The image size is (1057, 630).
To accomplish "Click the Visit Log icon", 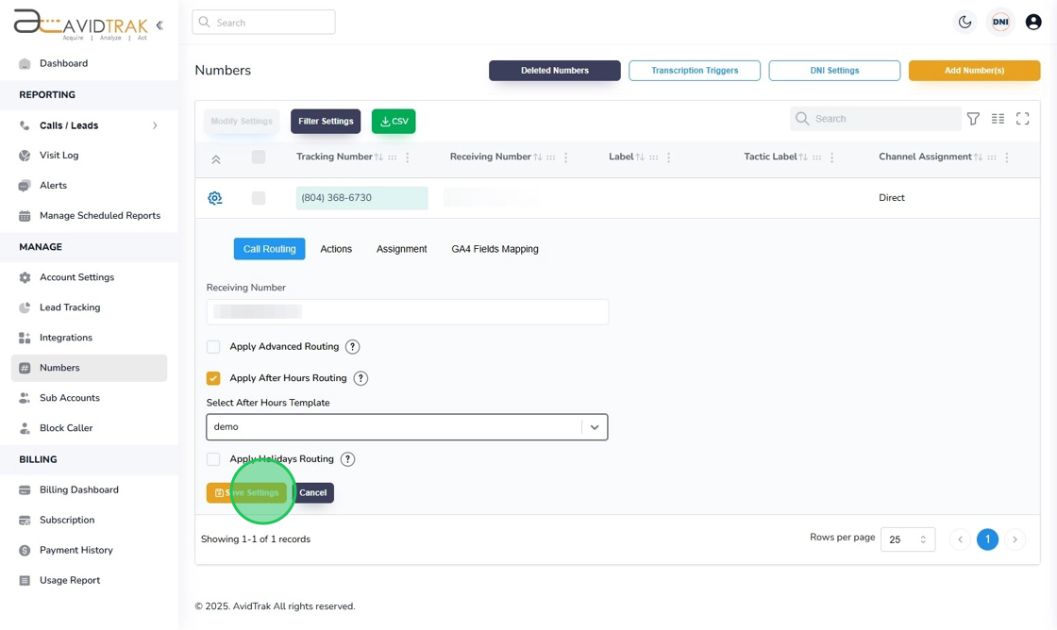I will pos(25,156).
